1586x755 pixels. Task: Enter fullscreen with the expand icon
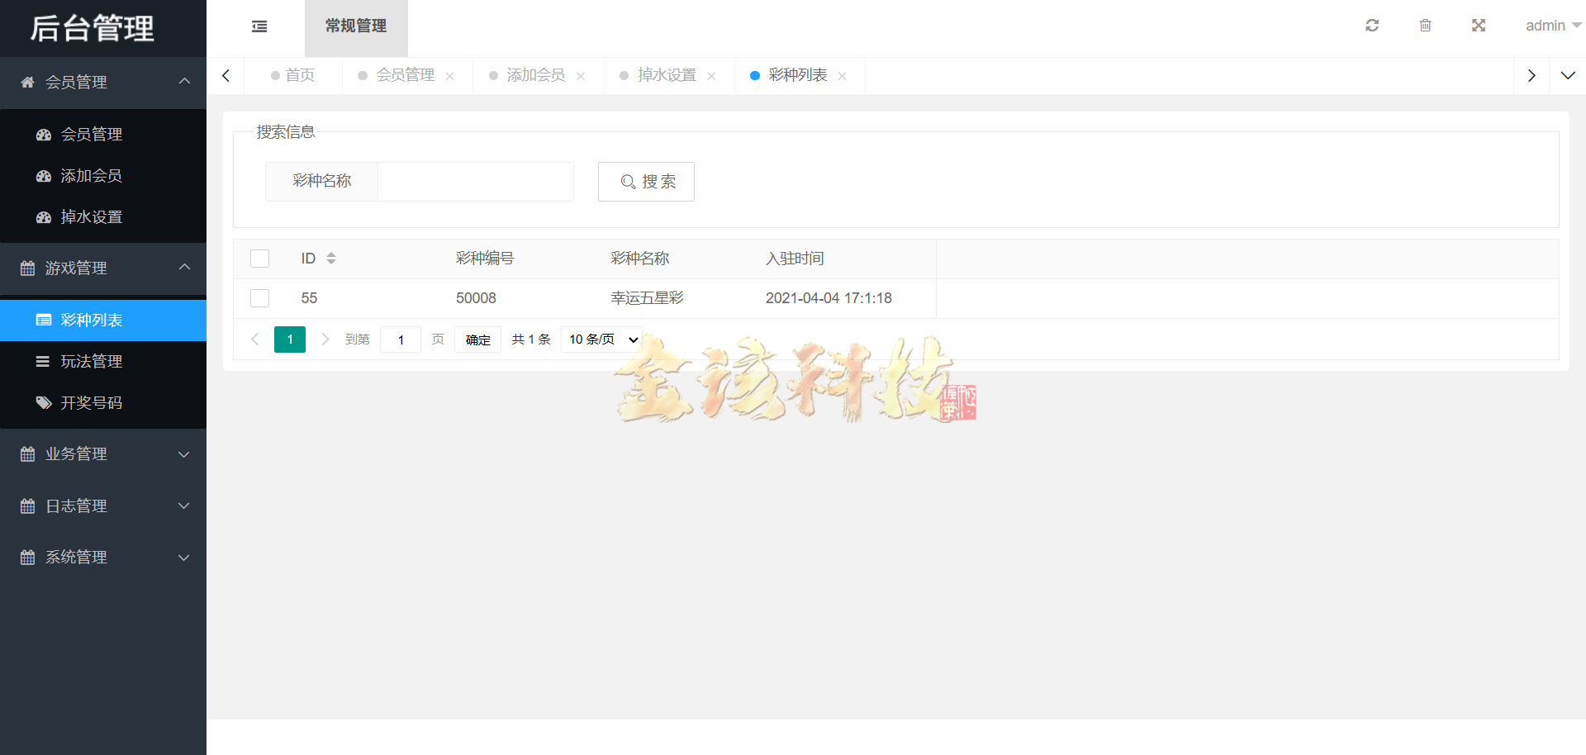pos(1478,25)
